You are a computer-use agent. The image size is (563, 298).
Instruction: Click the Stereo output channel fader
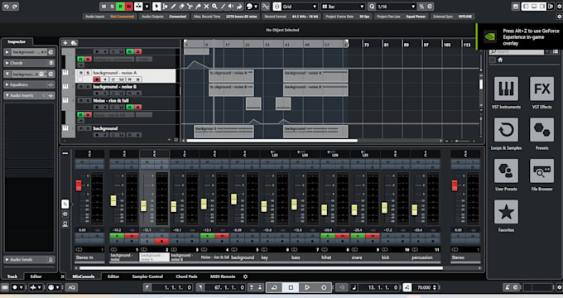pos(455,185)
